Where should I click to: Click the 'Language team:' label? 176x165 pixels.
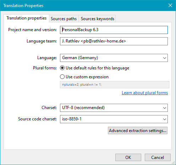(x=42, y=41)
